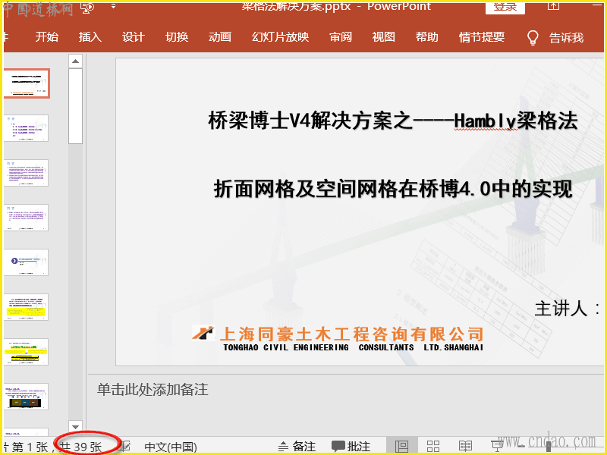Image resolution: width=607 pixels, height=455 pixels.
Task: Open the 动画 animations tab
Action: point(220,37)
